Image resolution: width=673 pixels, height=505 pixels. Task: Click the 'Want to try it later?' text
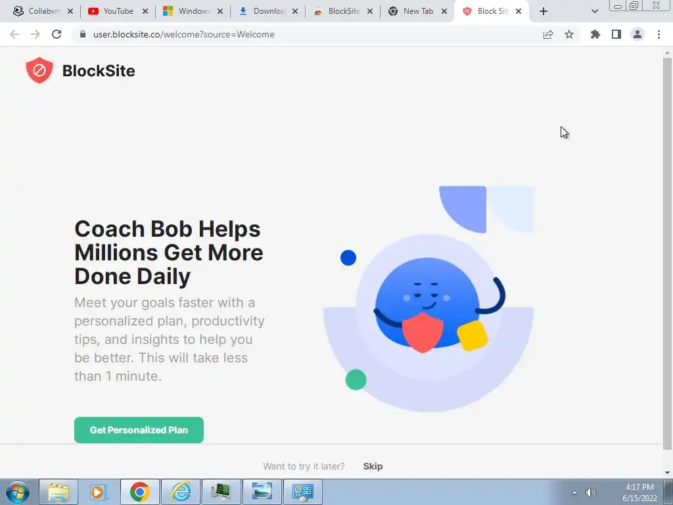point(304,466)
